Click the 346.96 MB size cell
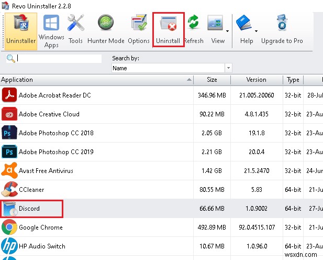The height and width of the screenshot is (260, 323). pyautogui.click(x=212, y=95)
